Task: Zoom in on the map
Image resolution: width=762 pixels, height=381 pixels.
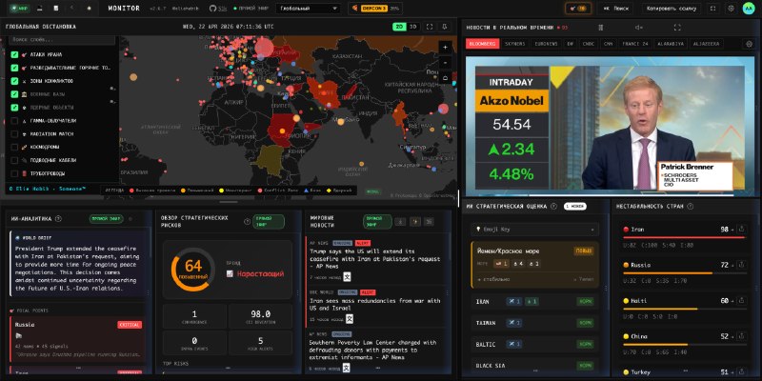Action: click(445, 47)
